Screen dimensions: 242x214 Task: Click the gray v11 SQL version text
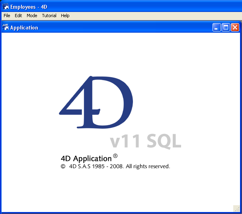(145, 141)
